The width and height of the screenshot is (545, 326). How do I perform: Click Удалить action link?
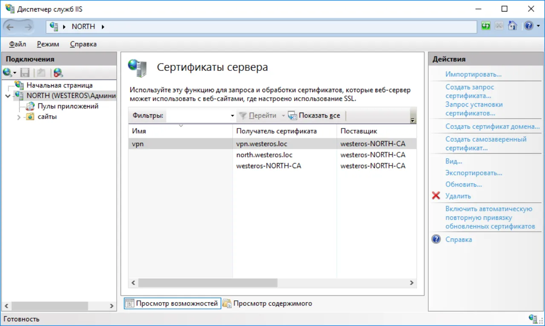pos(458,196)
